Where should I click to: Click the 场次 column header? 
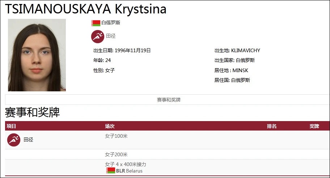(x=110, y=126)
